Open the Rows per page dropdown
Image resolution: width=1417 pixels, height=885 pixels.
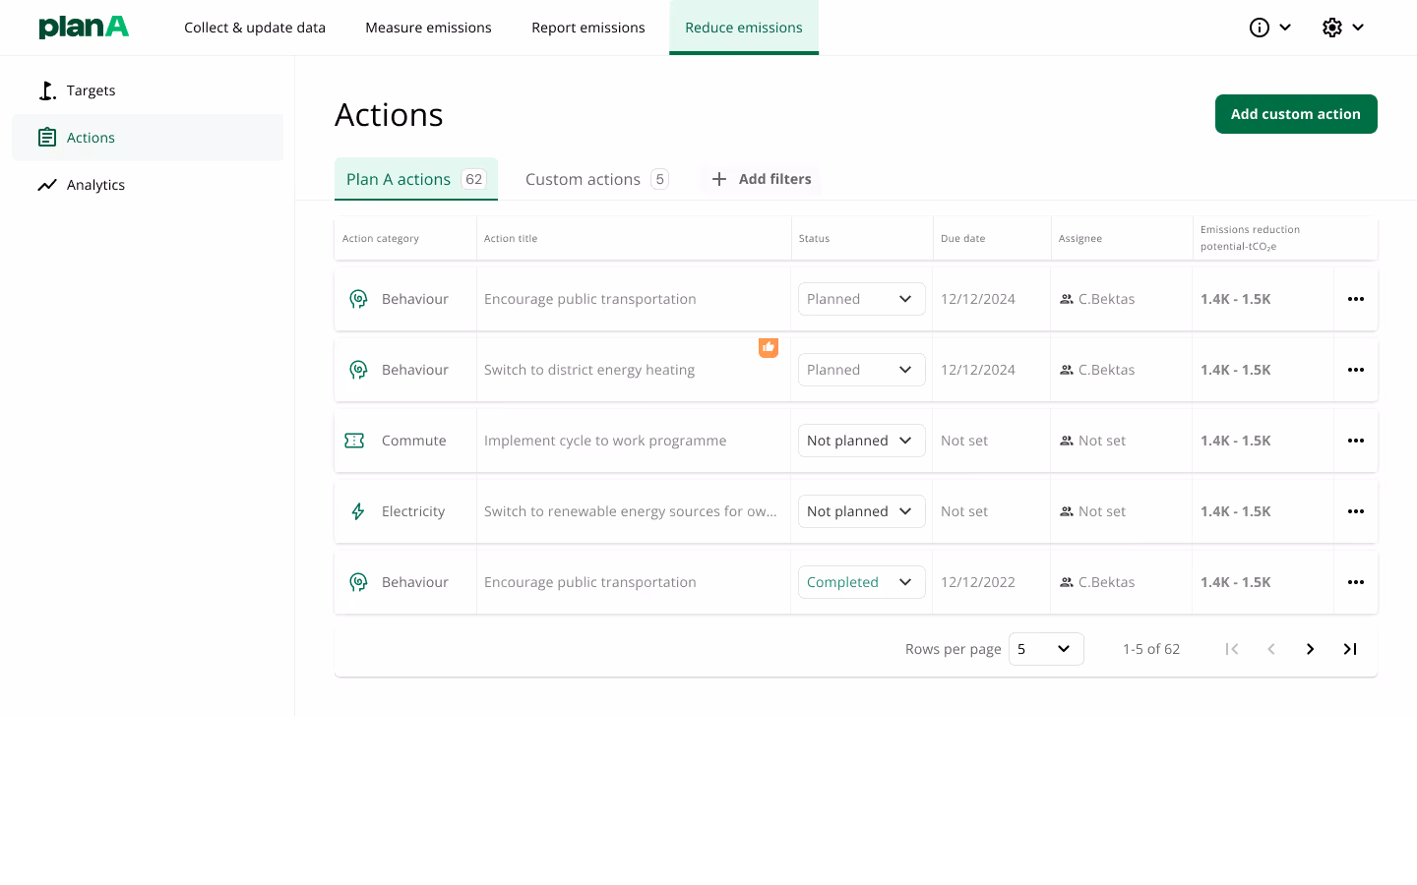(1045, 649)
